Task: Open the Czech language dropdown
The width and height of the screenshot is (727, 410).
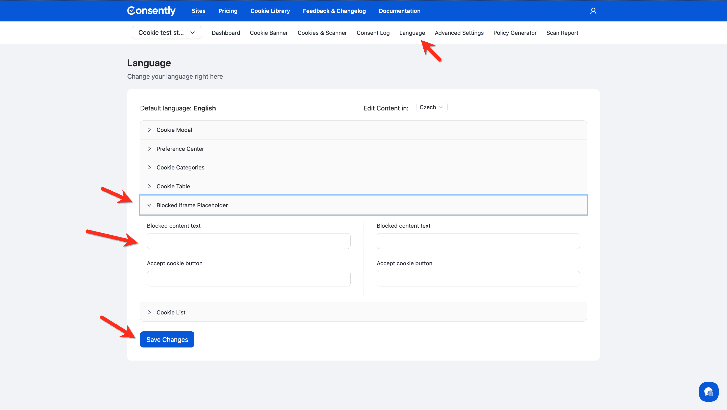Action: pyautogui.click(x=431, y=107)
